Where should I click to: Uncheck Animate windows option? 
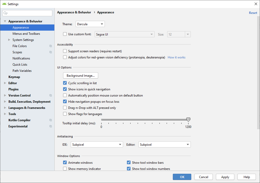[65, 162]
